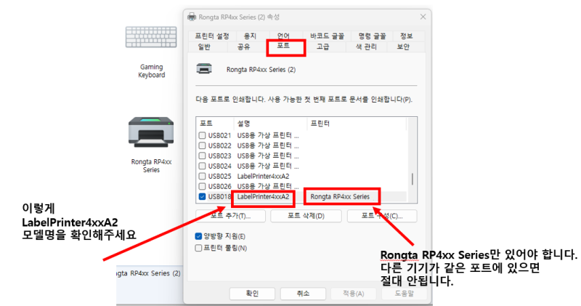This screenshot has height=306, width=581.
Task: Enable 프린터 풀링(N) checkbox
Action: pyautogui.click(x=198, y=248)
